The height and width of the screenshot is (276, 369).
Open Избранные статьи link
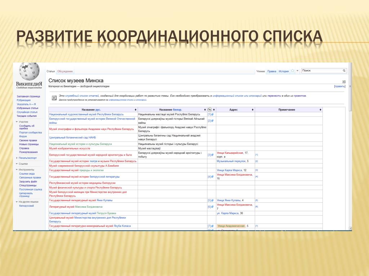click(27, 108)
